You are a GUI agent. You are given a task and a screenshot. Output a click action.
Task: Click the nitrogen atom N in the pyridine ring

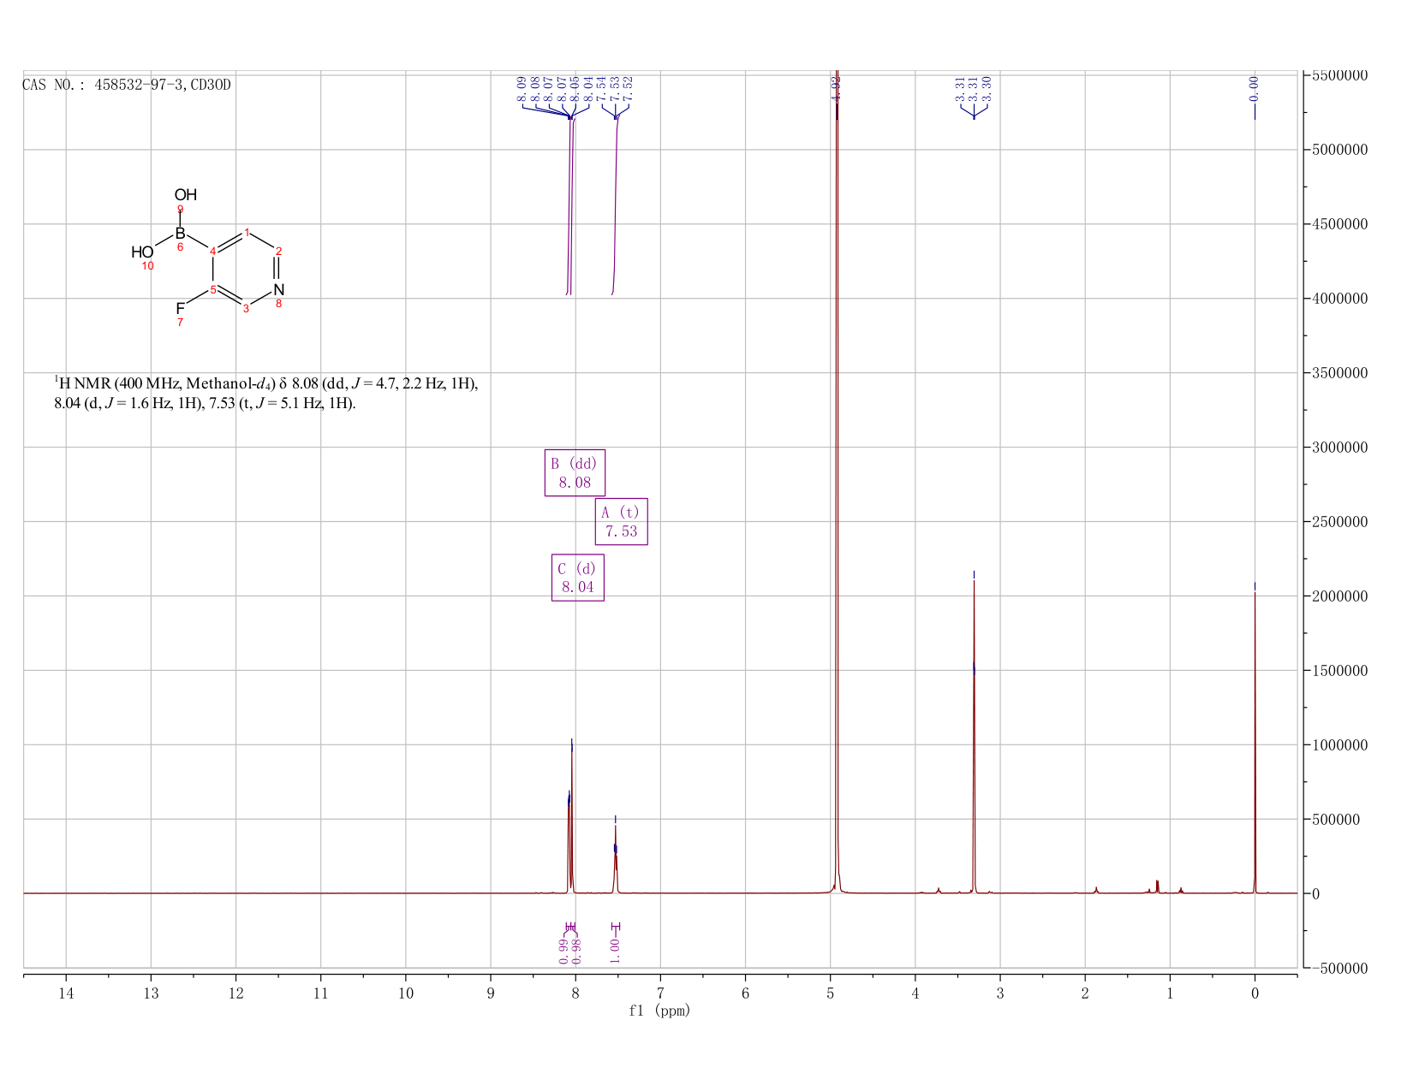click(278, 290)
